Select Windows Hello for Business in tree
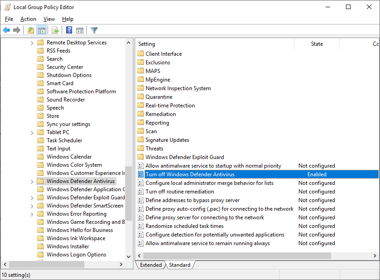This screenshot has width=380, height=280. [80, 230]
